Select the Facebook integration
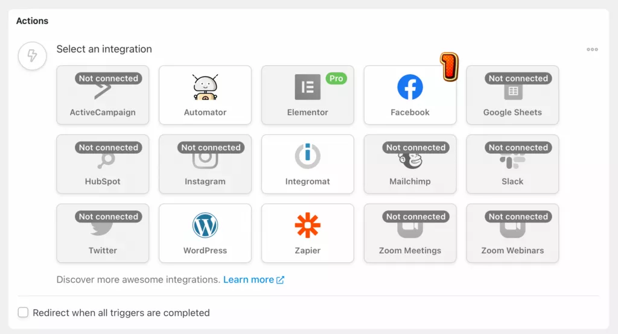 410,95
